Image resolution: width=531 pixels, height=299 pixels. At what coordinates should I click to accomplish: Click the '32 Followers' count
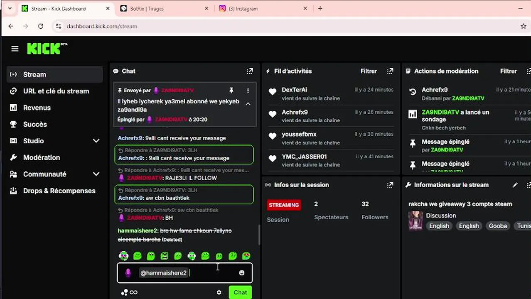[375, 210]
